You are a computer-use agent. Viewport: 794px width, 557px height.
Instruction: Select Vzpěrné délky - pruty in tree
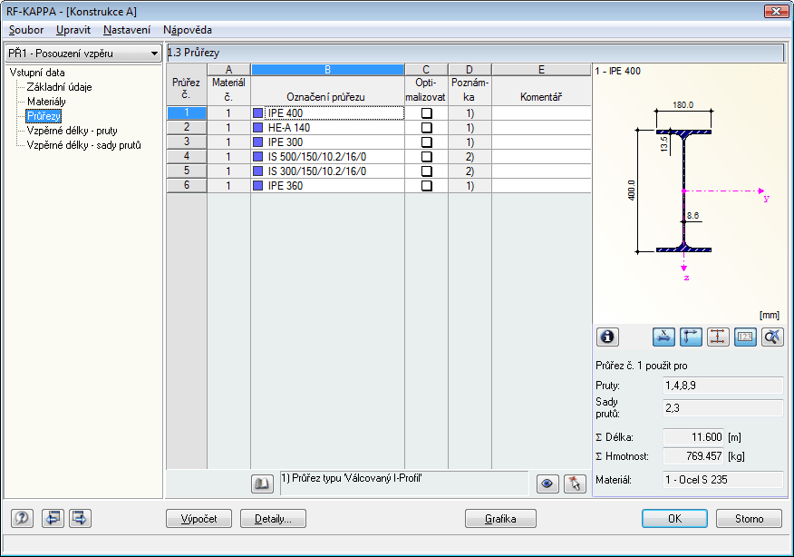[72, 131]
